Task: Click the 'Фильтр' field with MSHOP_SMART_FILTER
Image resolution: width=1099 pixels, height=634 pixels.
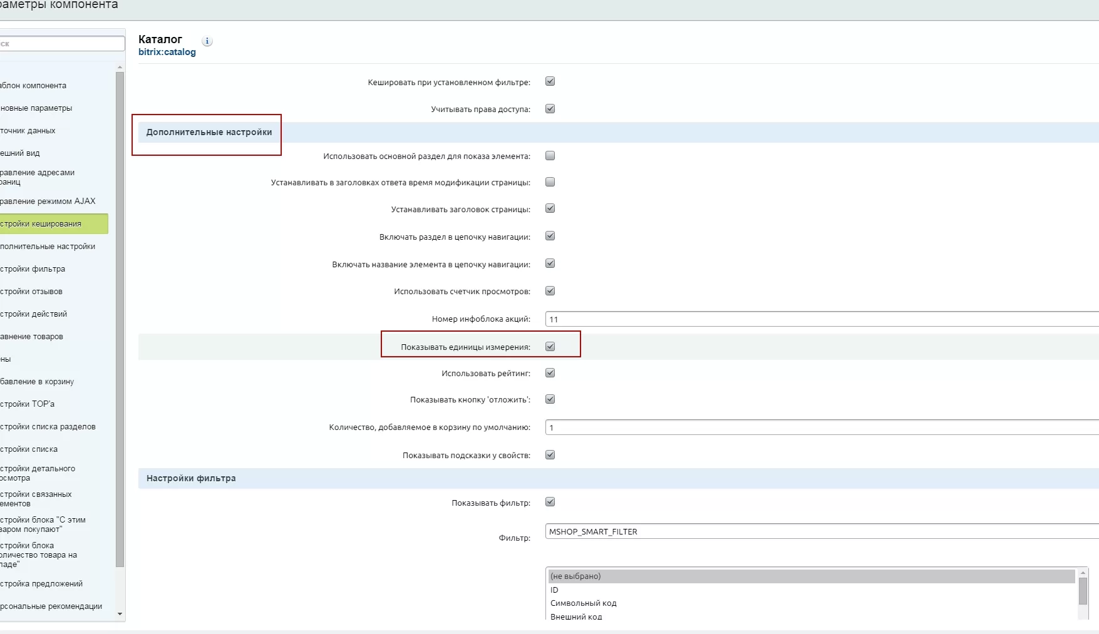Action: (x=822, y=531)
